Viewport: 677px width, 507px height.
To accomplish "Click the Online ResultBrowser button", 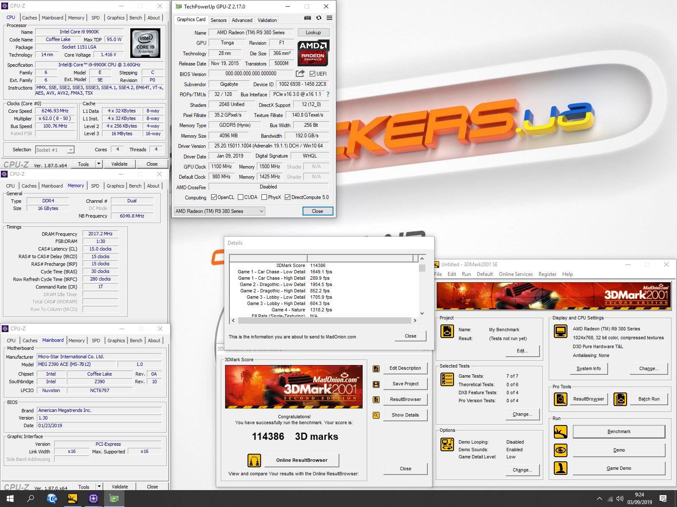I will point(302,461).
